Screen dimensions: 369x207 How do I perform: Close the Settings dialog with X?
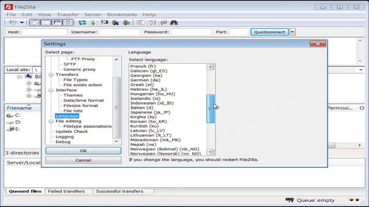point(318,44)
